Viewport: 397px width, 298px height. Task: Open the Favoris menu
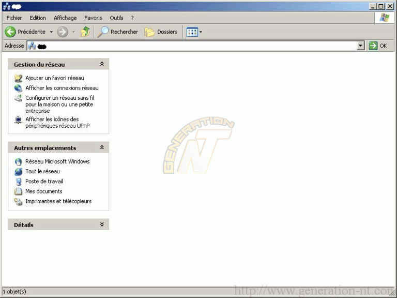93,18
